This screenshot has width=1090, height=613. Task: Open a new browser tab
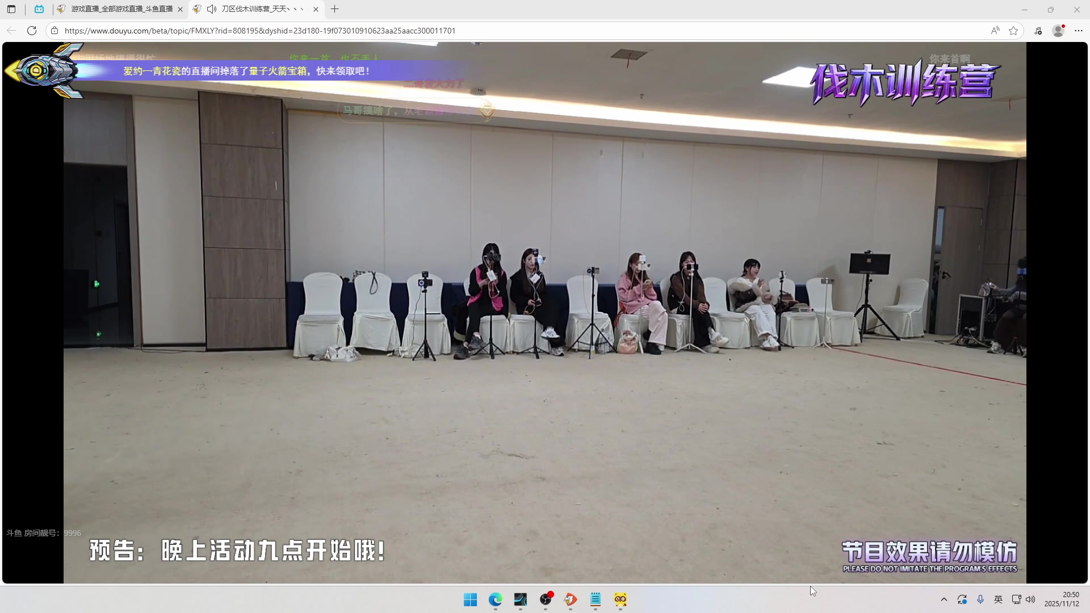[x=334, y=9]
